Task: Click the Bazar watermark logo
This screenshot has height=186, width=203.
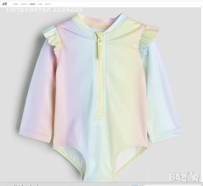Action: click(184, 177)
